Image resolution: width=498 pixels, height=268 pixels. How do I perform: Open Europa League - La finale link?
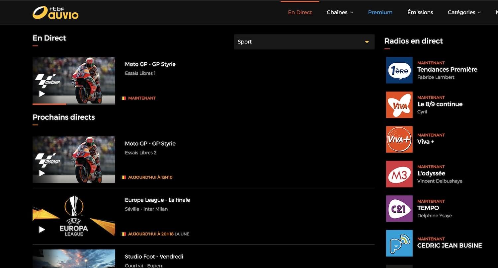click(x=157, y=200)
